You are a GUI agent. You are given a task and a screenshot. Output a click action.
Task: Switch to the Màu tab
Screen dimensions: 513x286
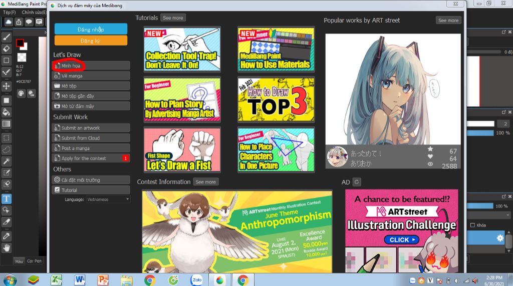coord(19,261)
